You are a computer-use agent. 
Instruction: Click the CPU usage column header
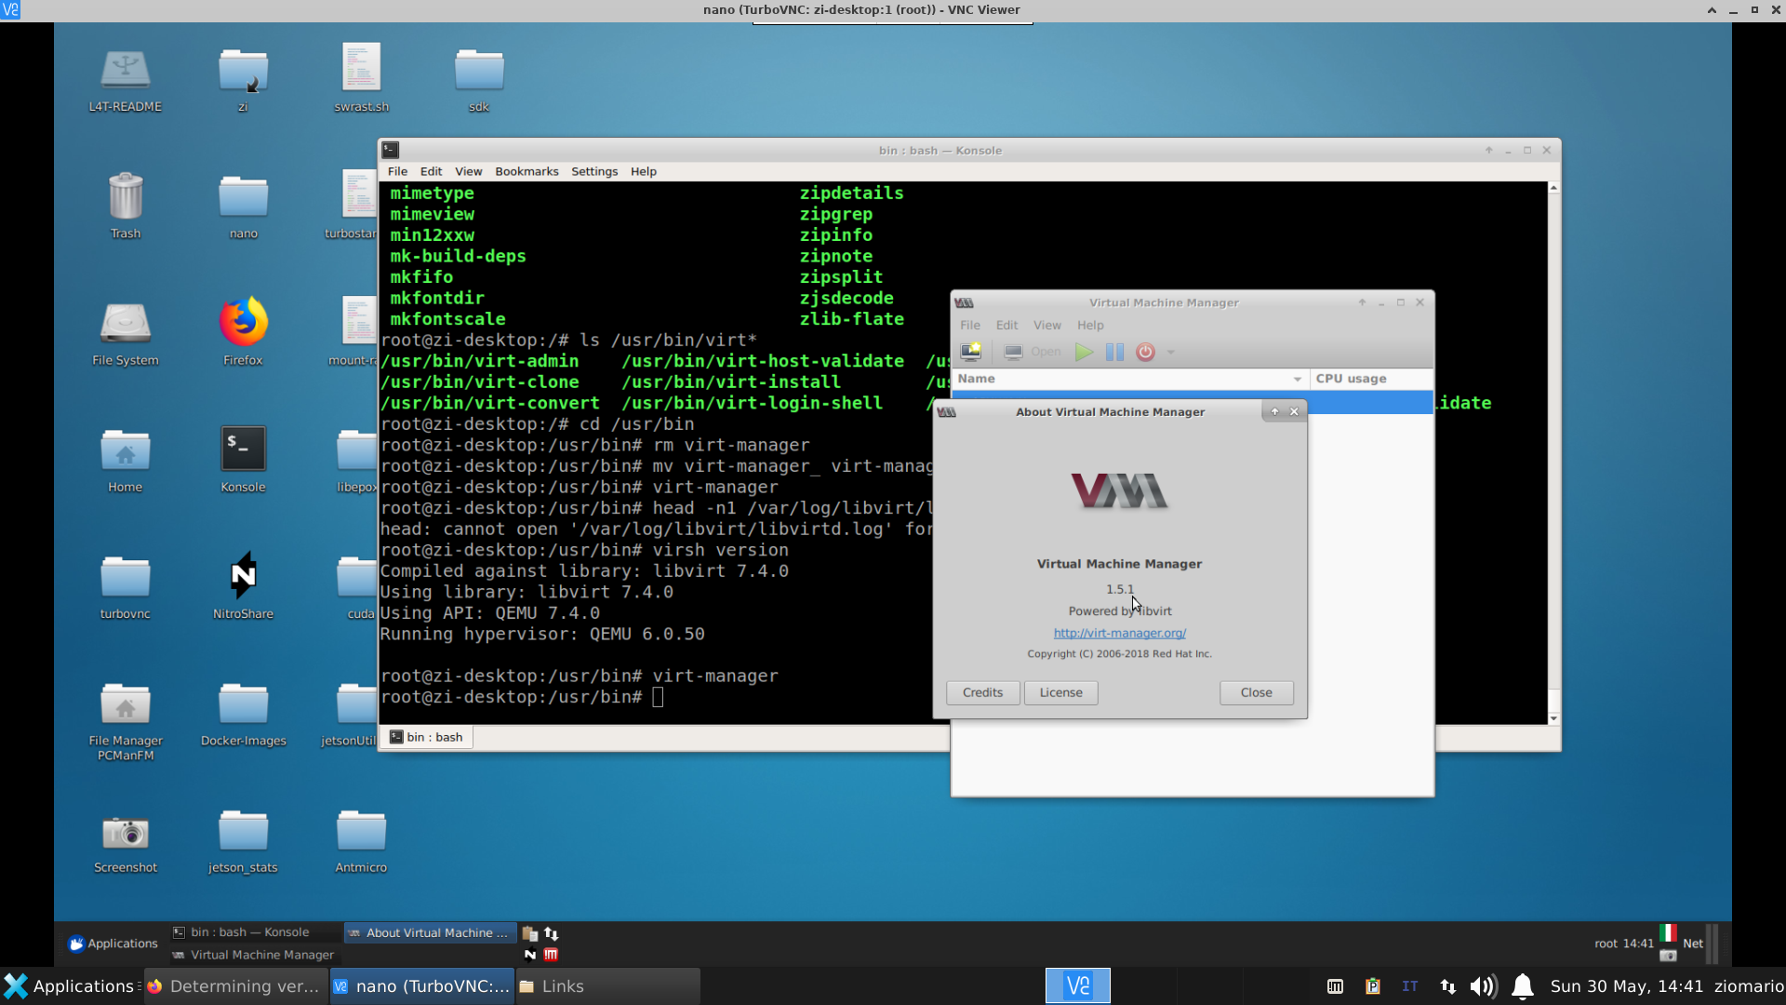1371,379
